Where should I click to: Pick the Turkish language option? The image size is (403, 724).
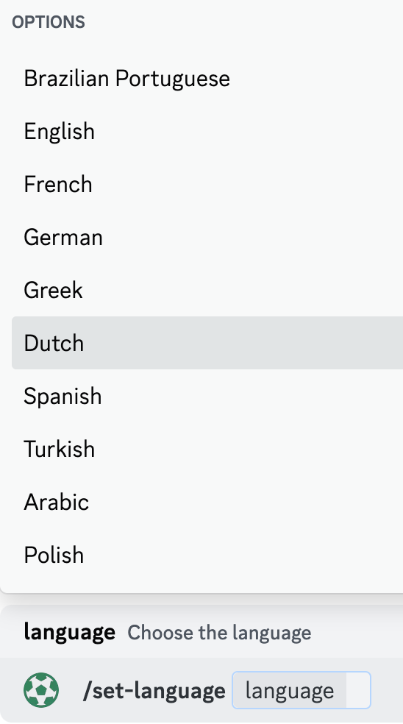(207, 449)
